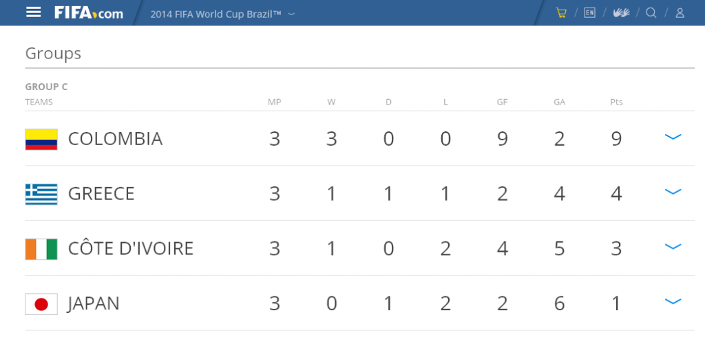This screenshot has height=357, width=705.
Task: Click the Côte d'Ivoire flag
Action: 41,249
